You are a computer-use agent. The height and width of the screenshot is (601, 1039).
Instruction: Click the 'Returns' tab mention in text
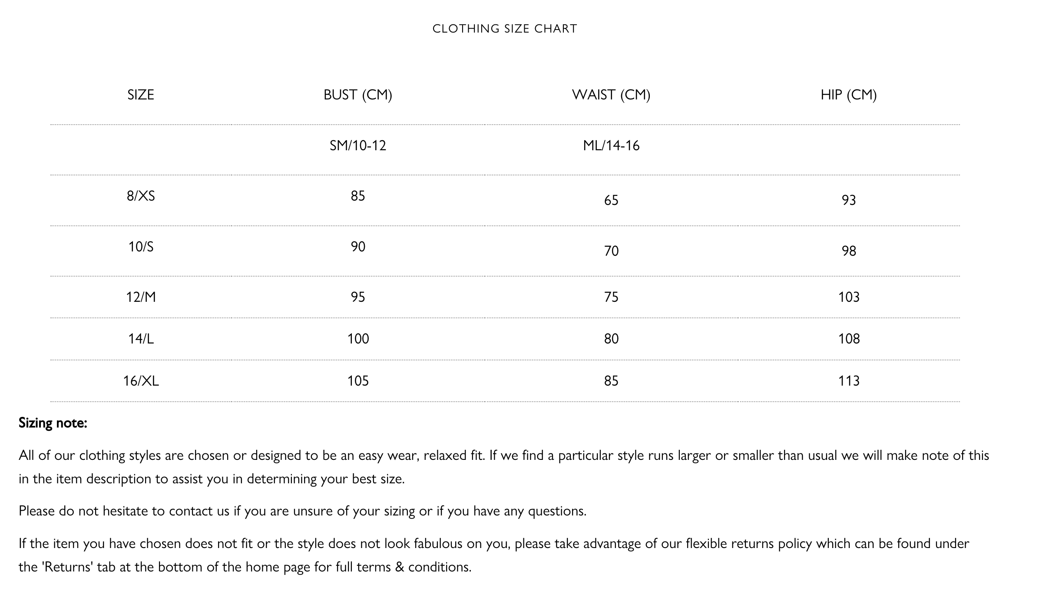pyautogui.click(x=68, y=567)
